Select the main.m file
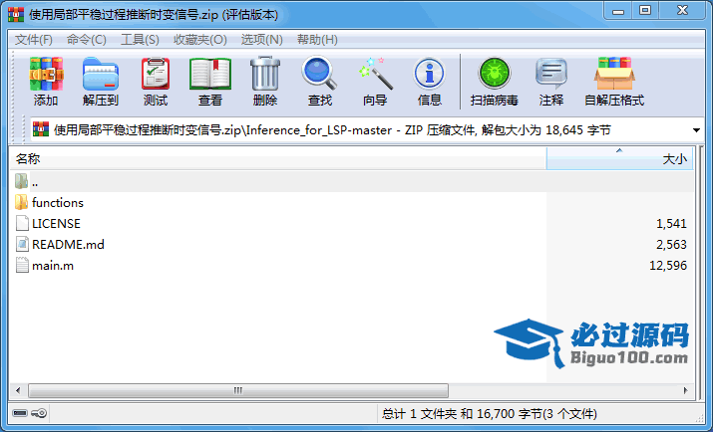713x432 pixels. pos(52,266)
